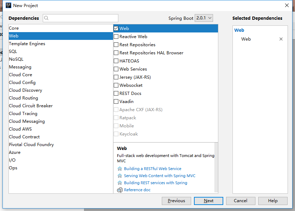Toggle the Jersey (JAX-RS) checkbox
Viewport: 295px width, 211px height.
pos(116,77)
